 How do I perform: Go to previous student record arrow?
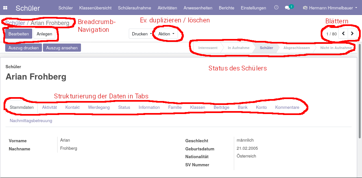pyautogui.click(x=343, y=33)
